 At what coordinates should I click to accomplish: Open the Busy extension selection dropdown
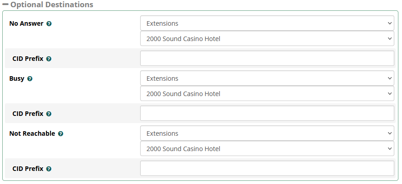point(267,94)
